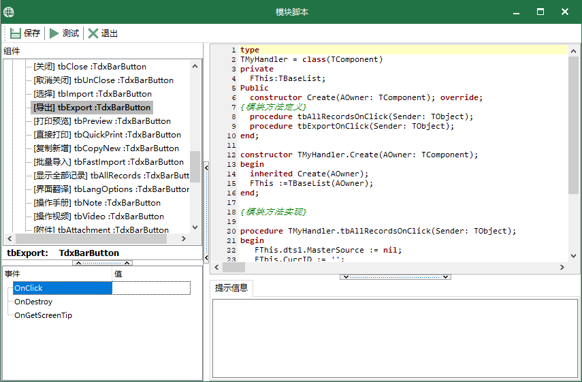Click code editor scroll down arrow
The image size is (582, 382).
[x=573, y=256]
